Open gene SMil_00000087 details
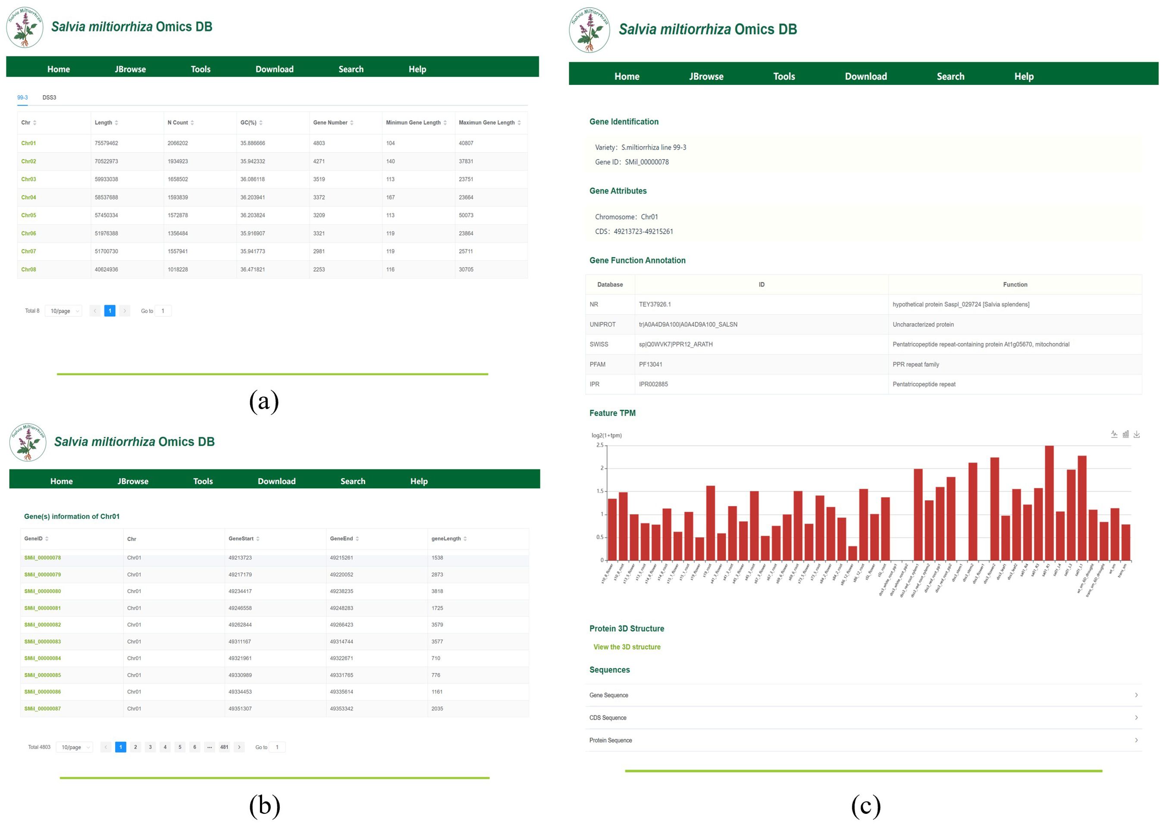 [x=43, y=709]
